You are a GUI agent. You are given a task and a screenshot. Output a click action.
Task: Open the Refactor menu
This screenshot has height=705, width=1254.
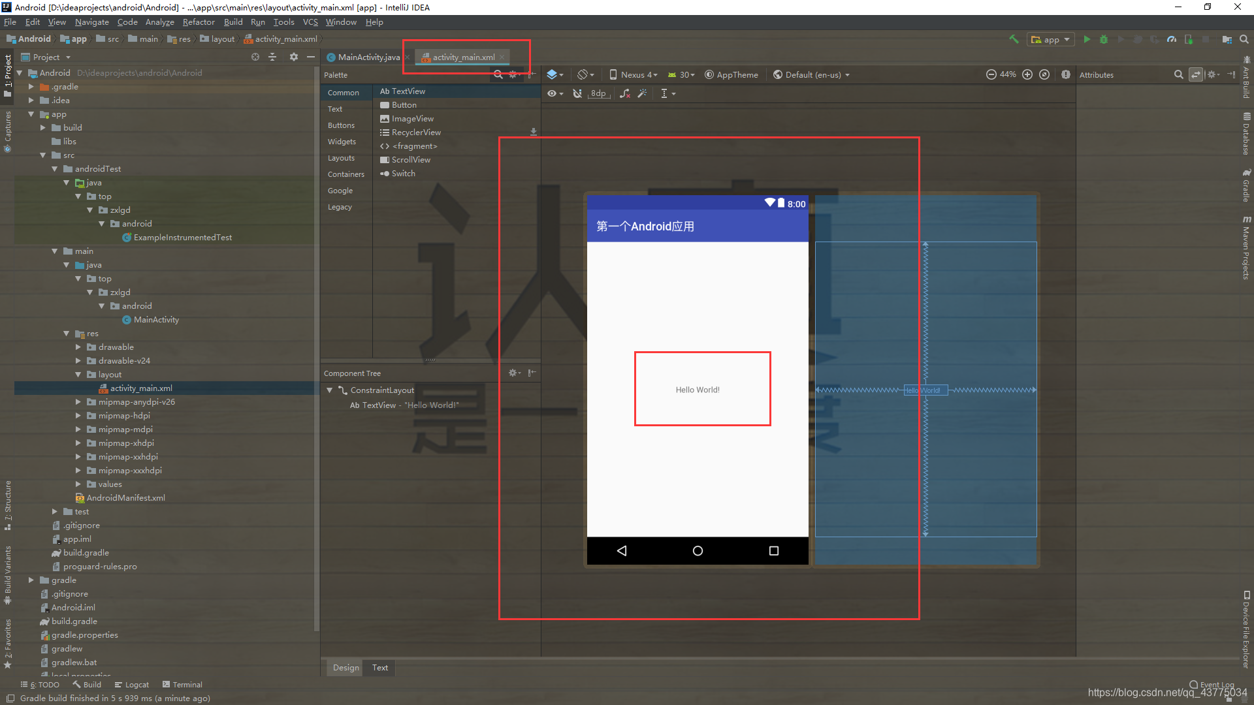point(199,22)
